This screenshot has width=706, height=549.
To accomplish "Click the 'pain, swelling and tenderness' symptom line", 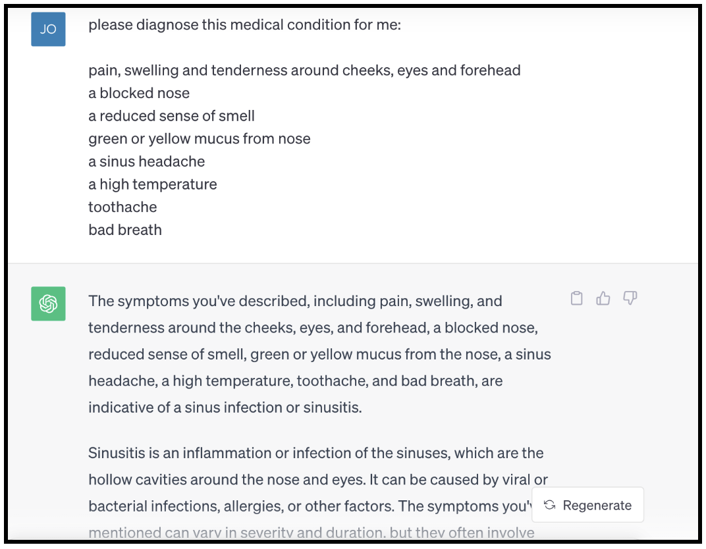I will pos(304,70).
